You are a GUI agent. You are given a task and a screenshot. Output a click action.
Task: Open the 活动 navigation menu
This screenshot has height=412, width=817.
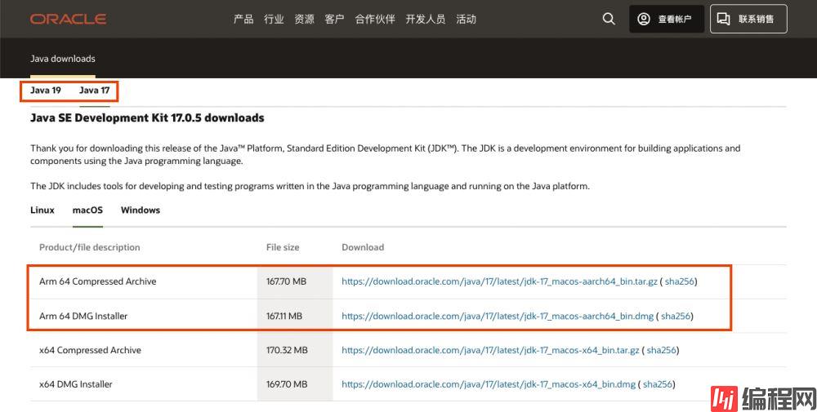tap(466, 19)
